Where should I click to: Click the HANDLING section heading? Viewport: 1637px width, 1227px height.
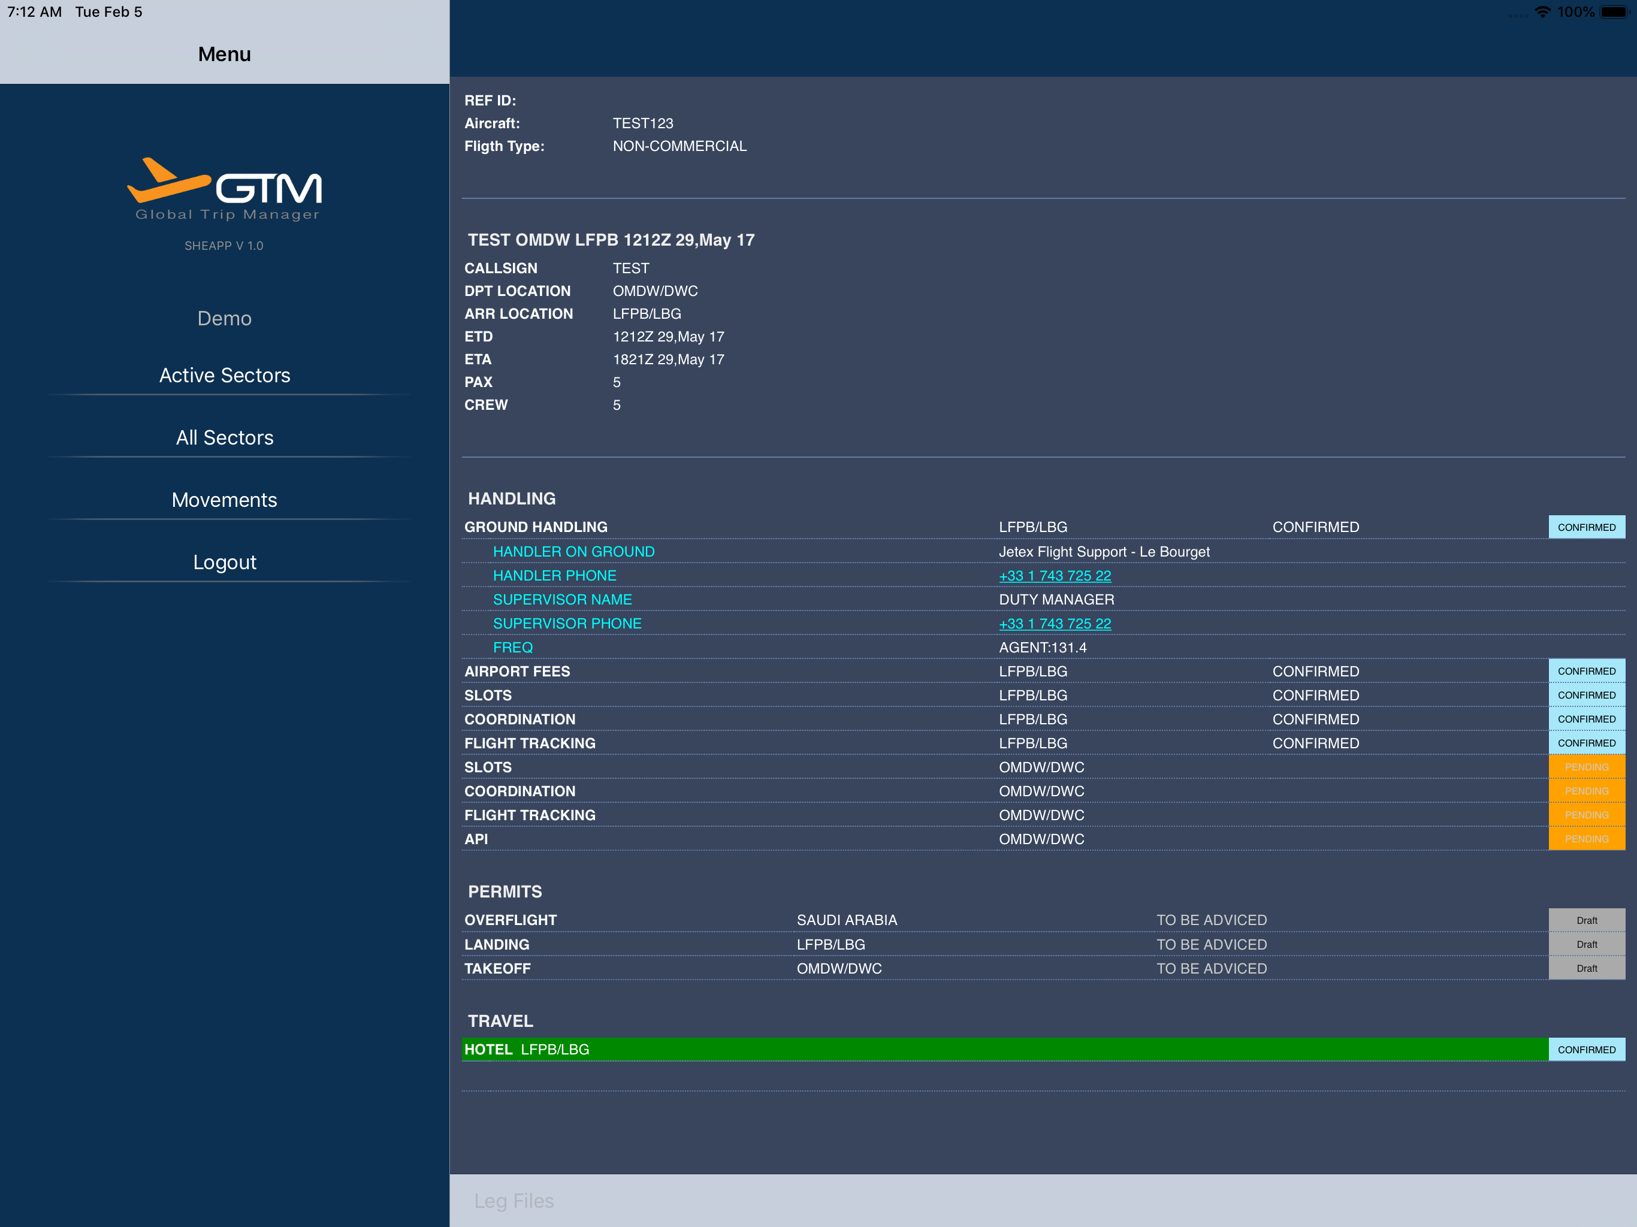(511, 499)
